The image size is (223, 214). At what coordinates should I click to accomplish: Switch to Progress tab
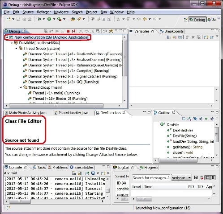click(149, 167)
